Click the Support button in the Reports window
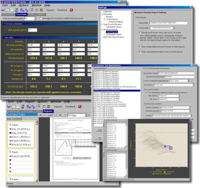Image resolution: width=200 pixels, height=188 pixels. [x=58, y=106]
